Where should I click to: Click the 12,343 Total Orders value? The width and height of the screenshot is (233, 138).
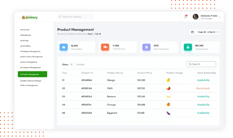click(x=74, y=46)
